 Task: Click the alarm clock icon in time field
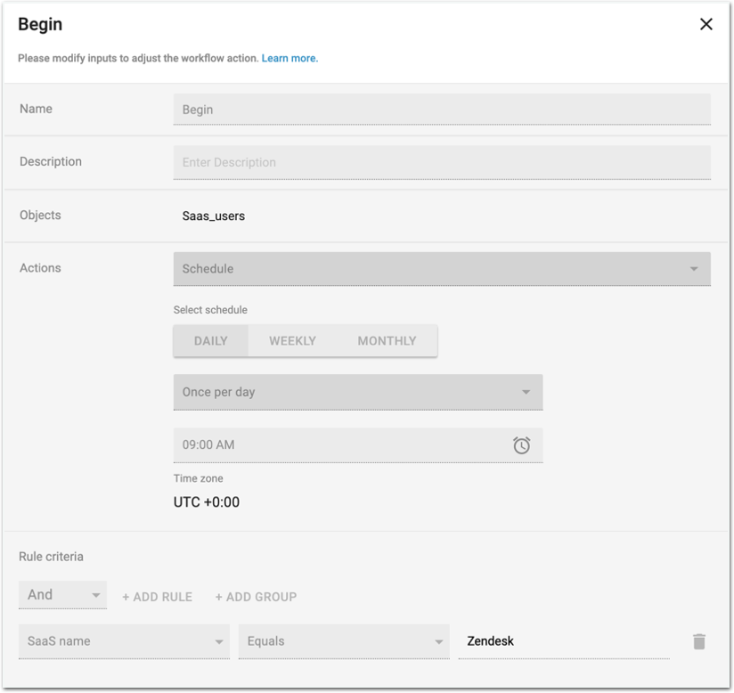[522, 445]
